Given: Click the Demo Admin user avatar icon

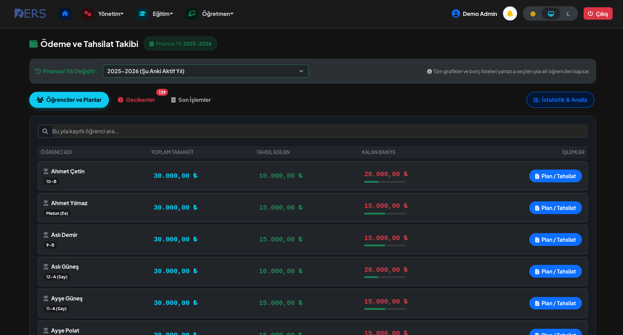Looking at the screenshot, I should [456, 14].
